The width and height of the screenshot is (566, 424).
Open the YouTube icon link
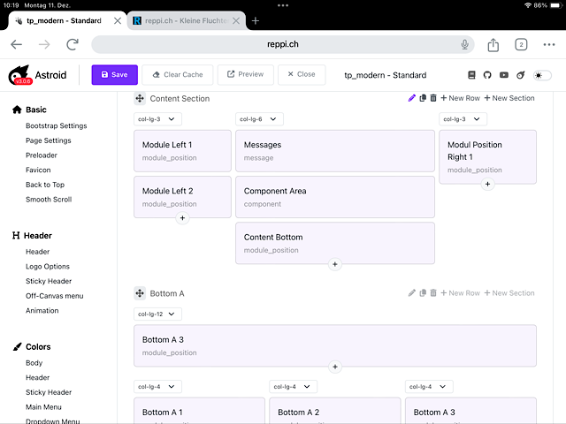click(x=504, y=75)
